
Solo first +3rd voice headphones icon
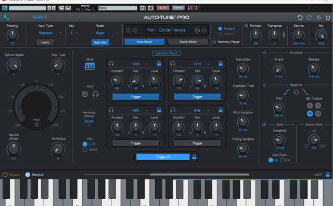pos(111,63)
